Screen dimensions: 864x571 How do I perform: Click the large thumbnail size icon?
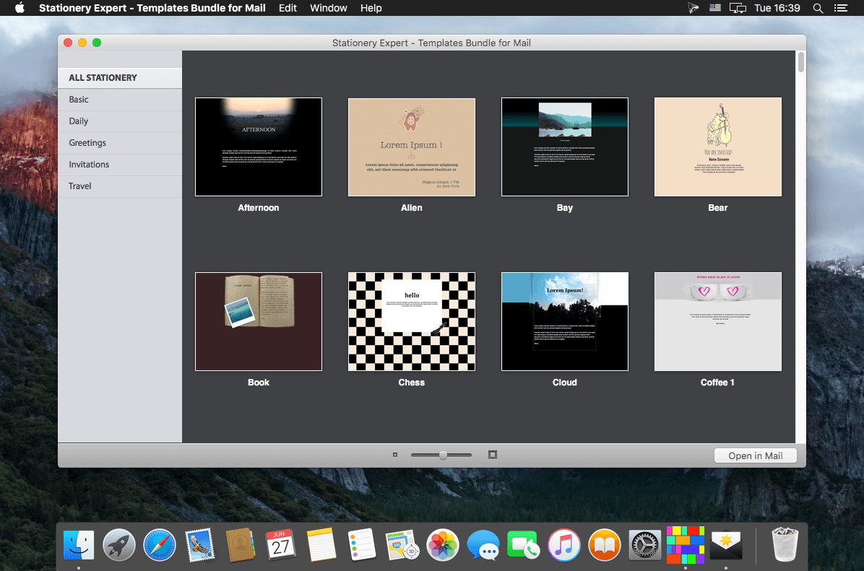(x=493, y=455)
